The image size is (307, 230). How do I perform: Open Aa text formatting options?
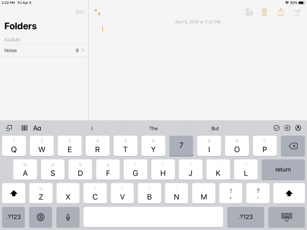[x=37, y=128]
